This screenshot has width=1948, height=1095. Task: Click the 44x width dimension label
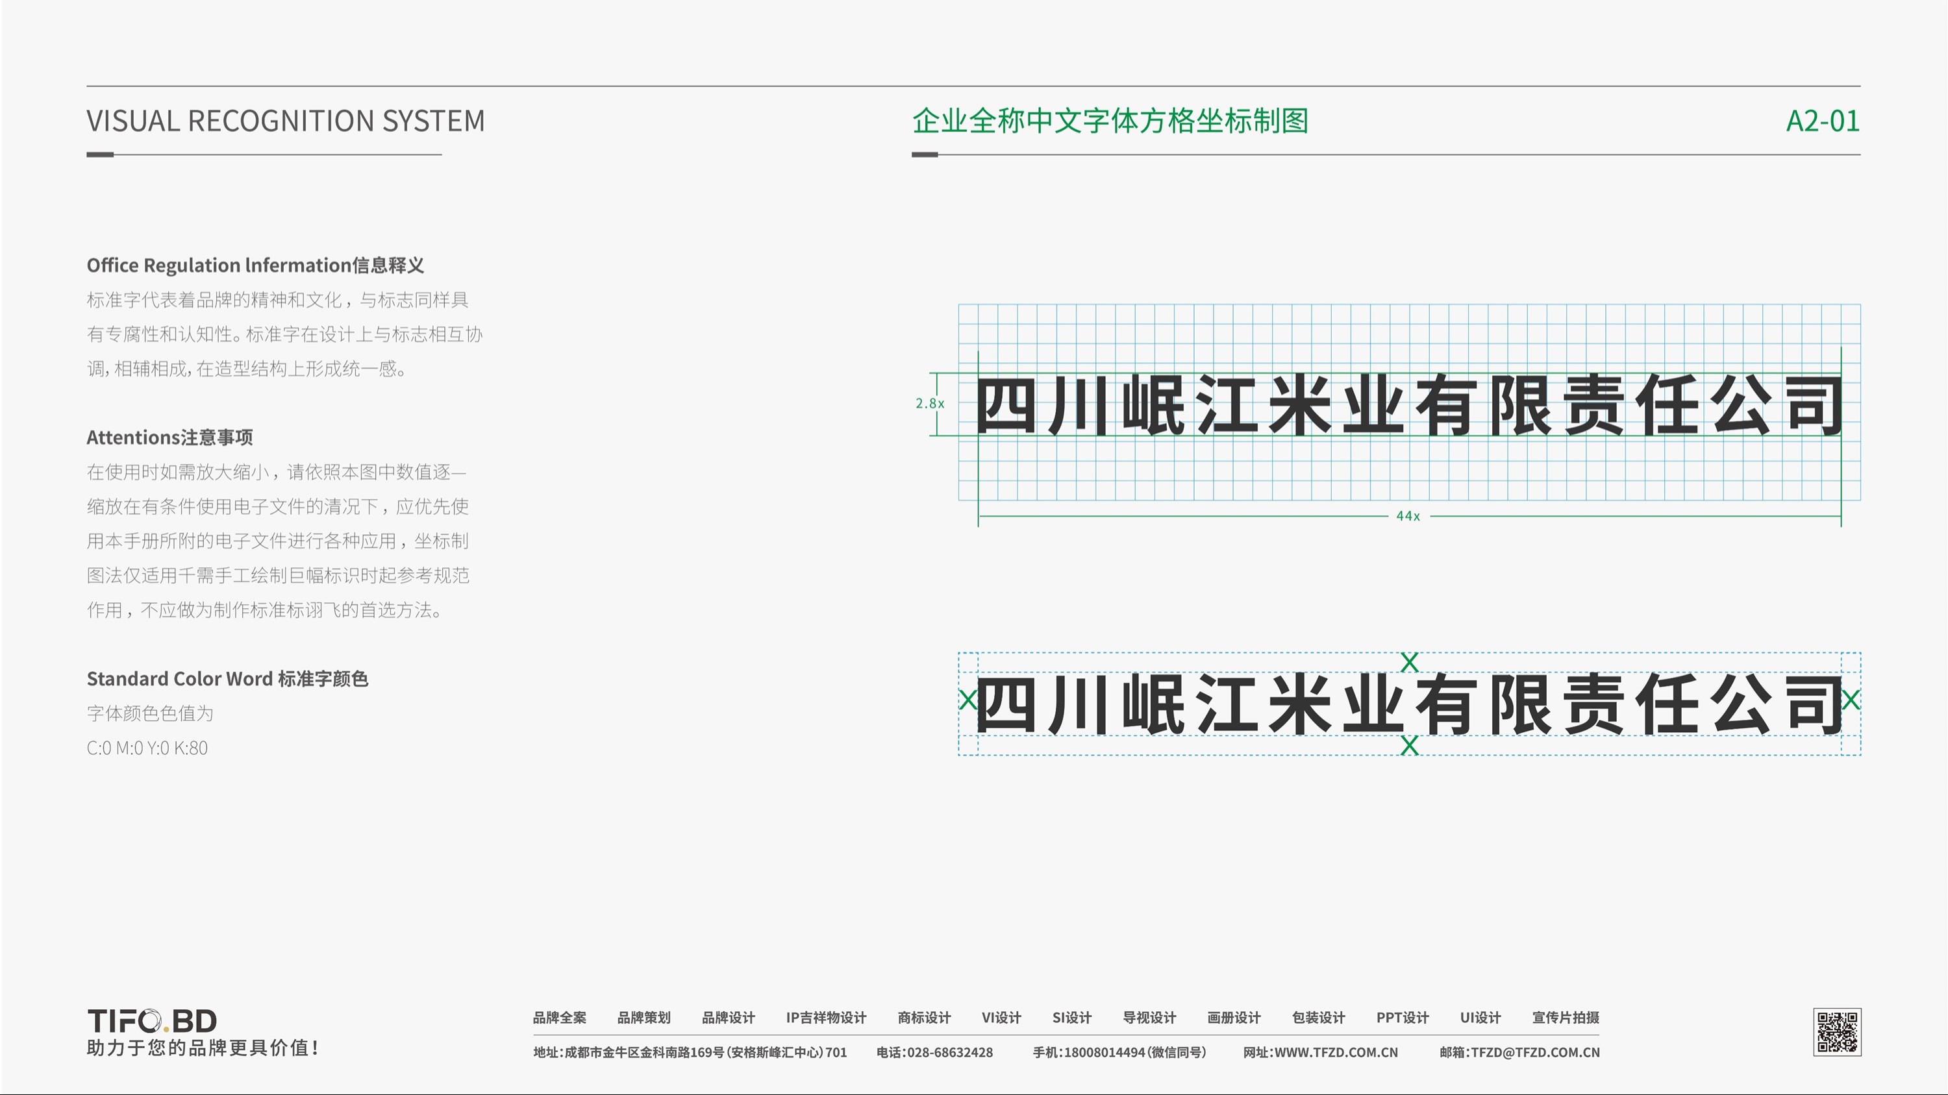pos(1408,516)
